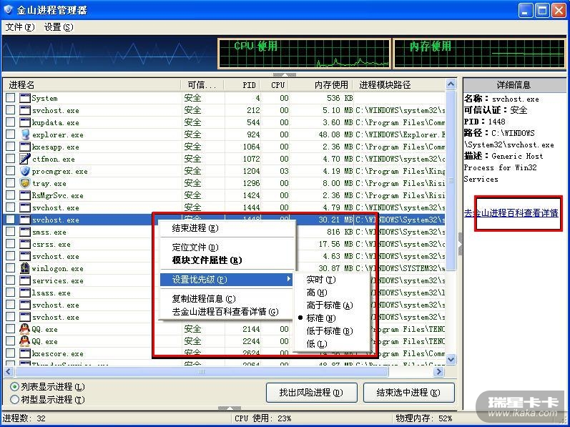Click scroll down arrow of process list
The width and height of the screenshot is (570, 427).
pyautogui.click(x=451, y=359)
